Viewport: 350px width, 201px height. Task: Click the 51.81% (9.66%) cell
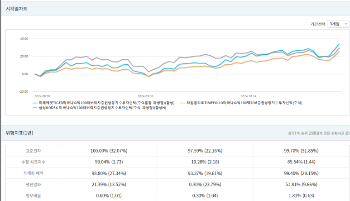302,185
